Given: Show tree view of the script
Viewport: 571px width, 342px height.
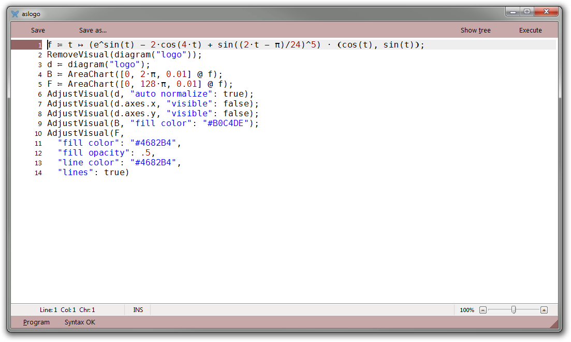Looking at the screenshot, I should point(475,30).
